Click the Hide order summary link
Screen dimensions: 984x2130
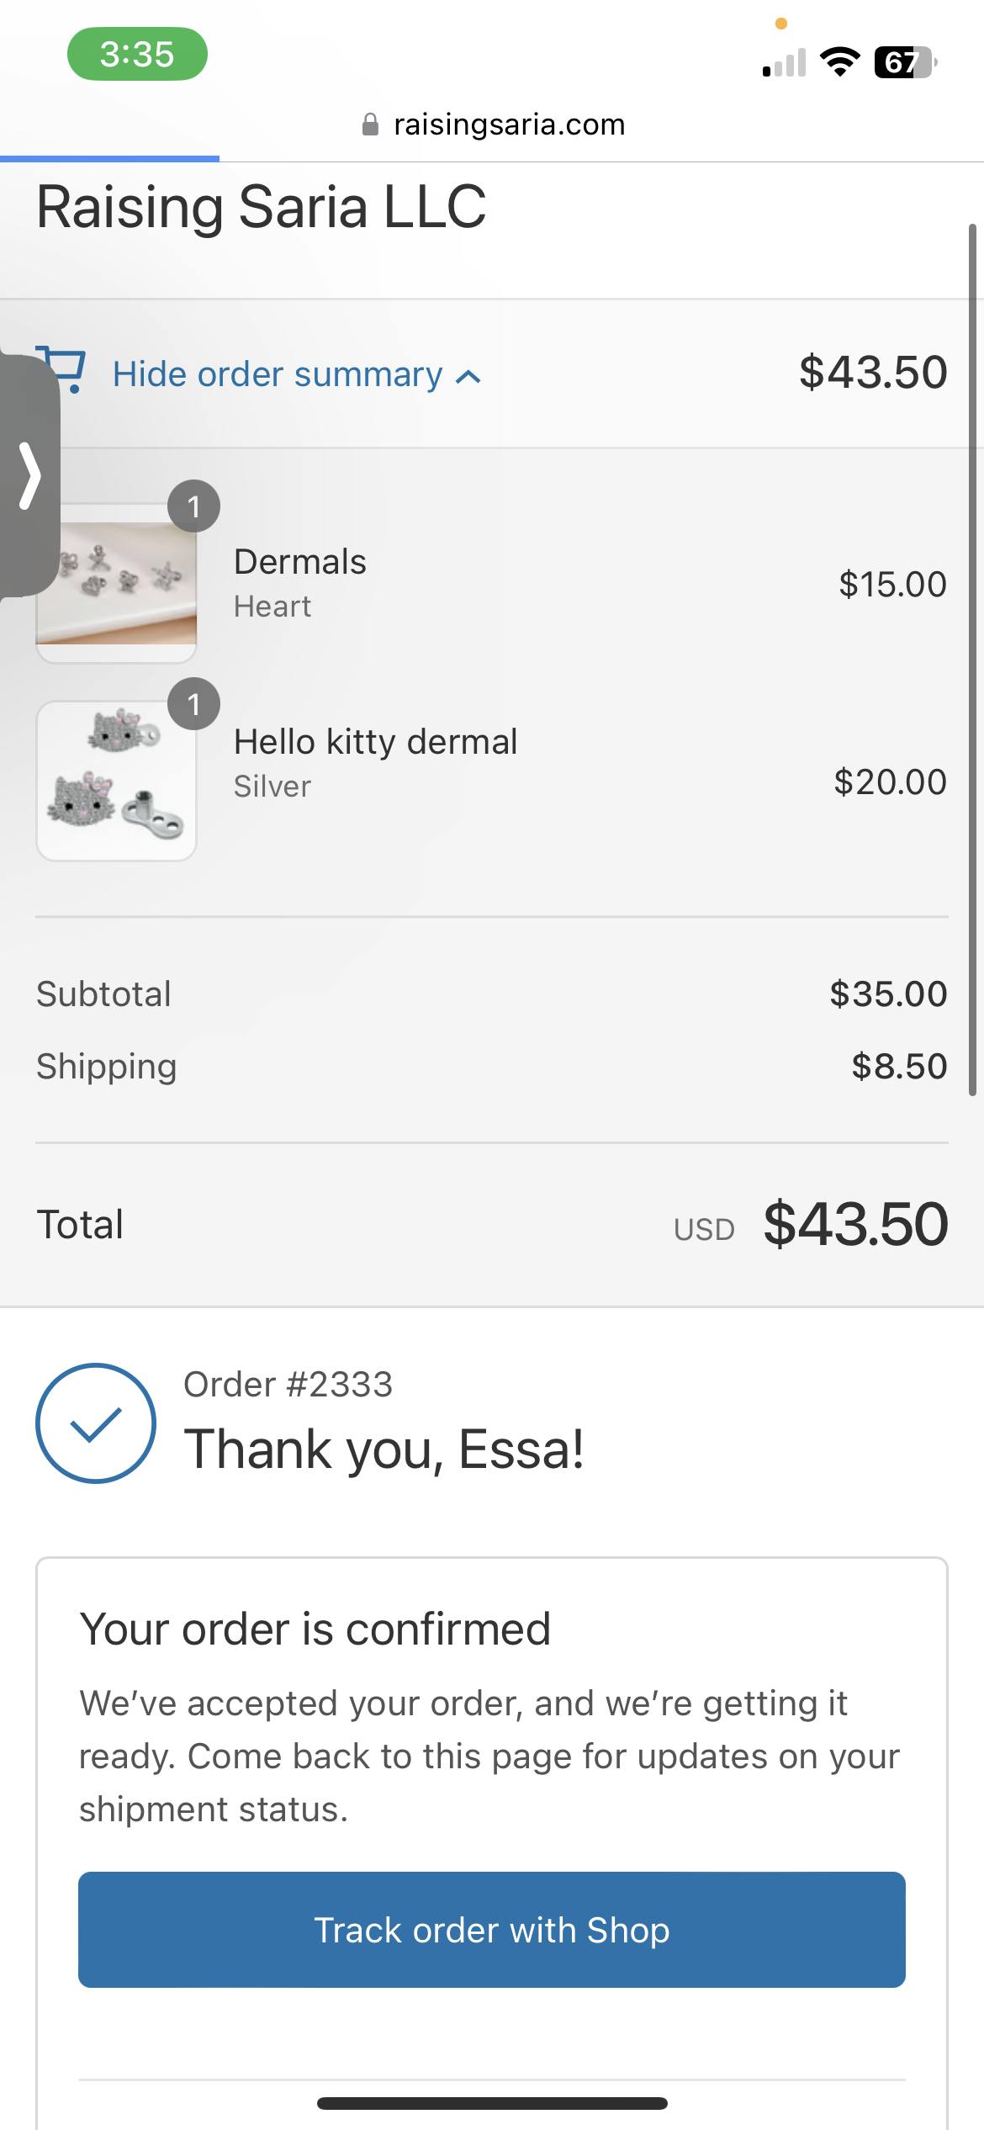278,374
